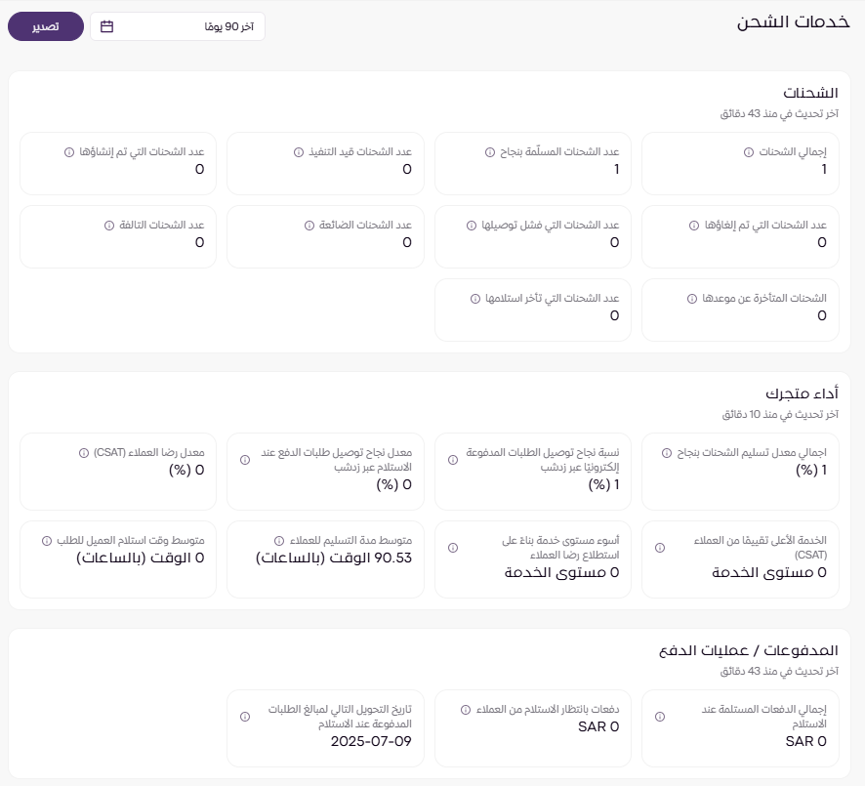Click info icon for إجمالي الدفعات المستلمة
Screen dimensions: 865x786
[659, 717]
